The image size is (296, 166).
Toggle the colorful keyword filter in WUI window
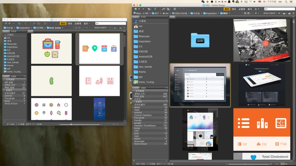(x=151, y=113)
